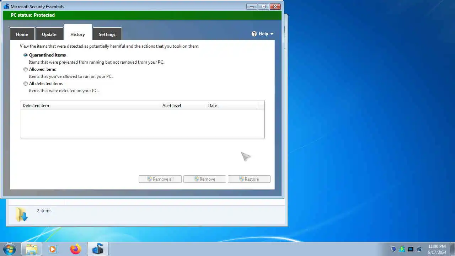
Task: Maximize the Microsoft Security Essentials window
Action: click(263, 6)
